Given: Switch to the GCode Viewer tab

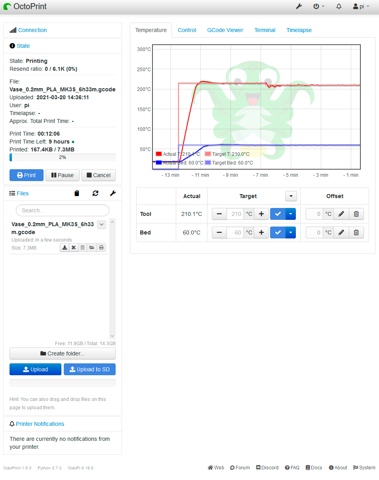Looking at the screenshot, I should 225,30.
